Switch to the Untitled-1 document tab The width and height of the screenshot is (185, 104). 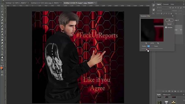(x=16, y=3)
